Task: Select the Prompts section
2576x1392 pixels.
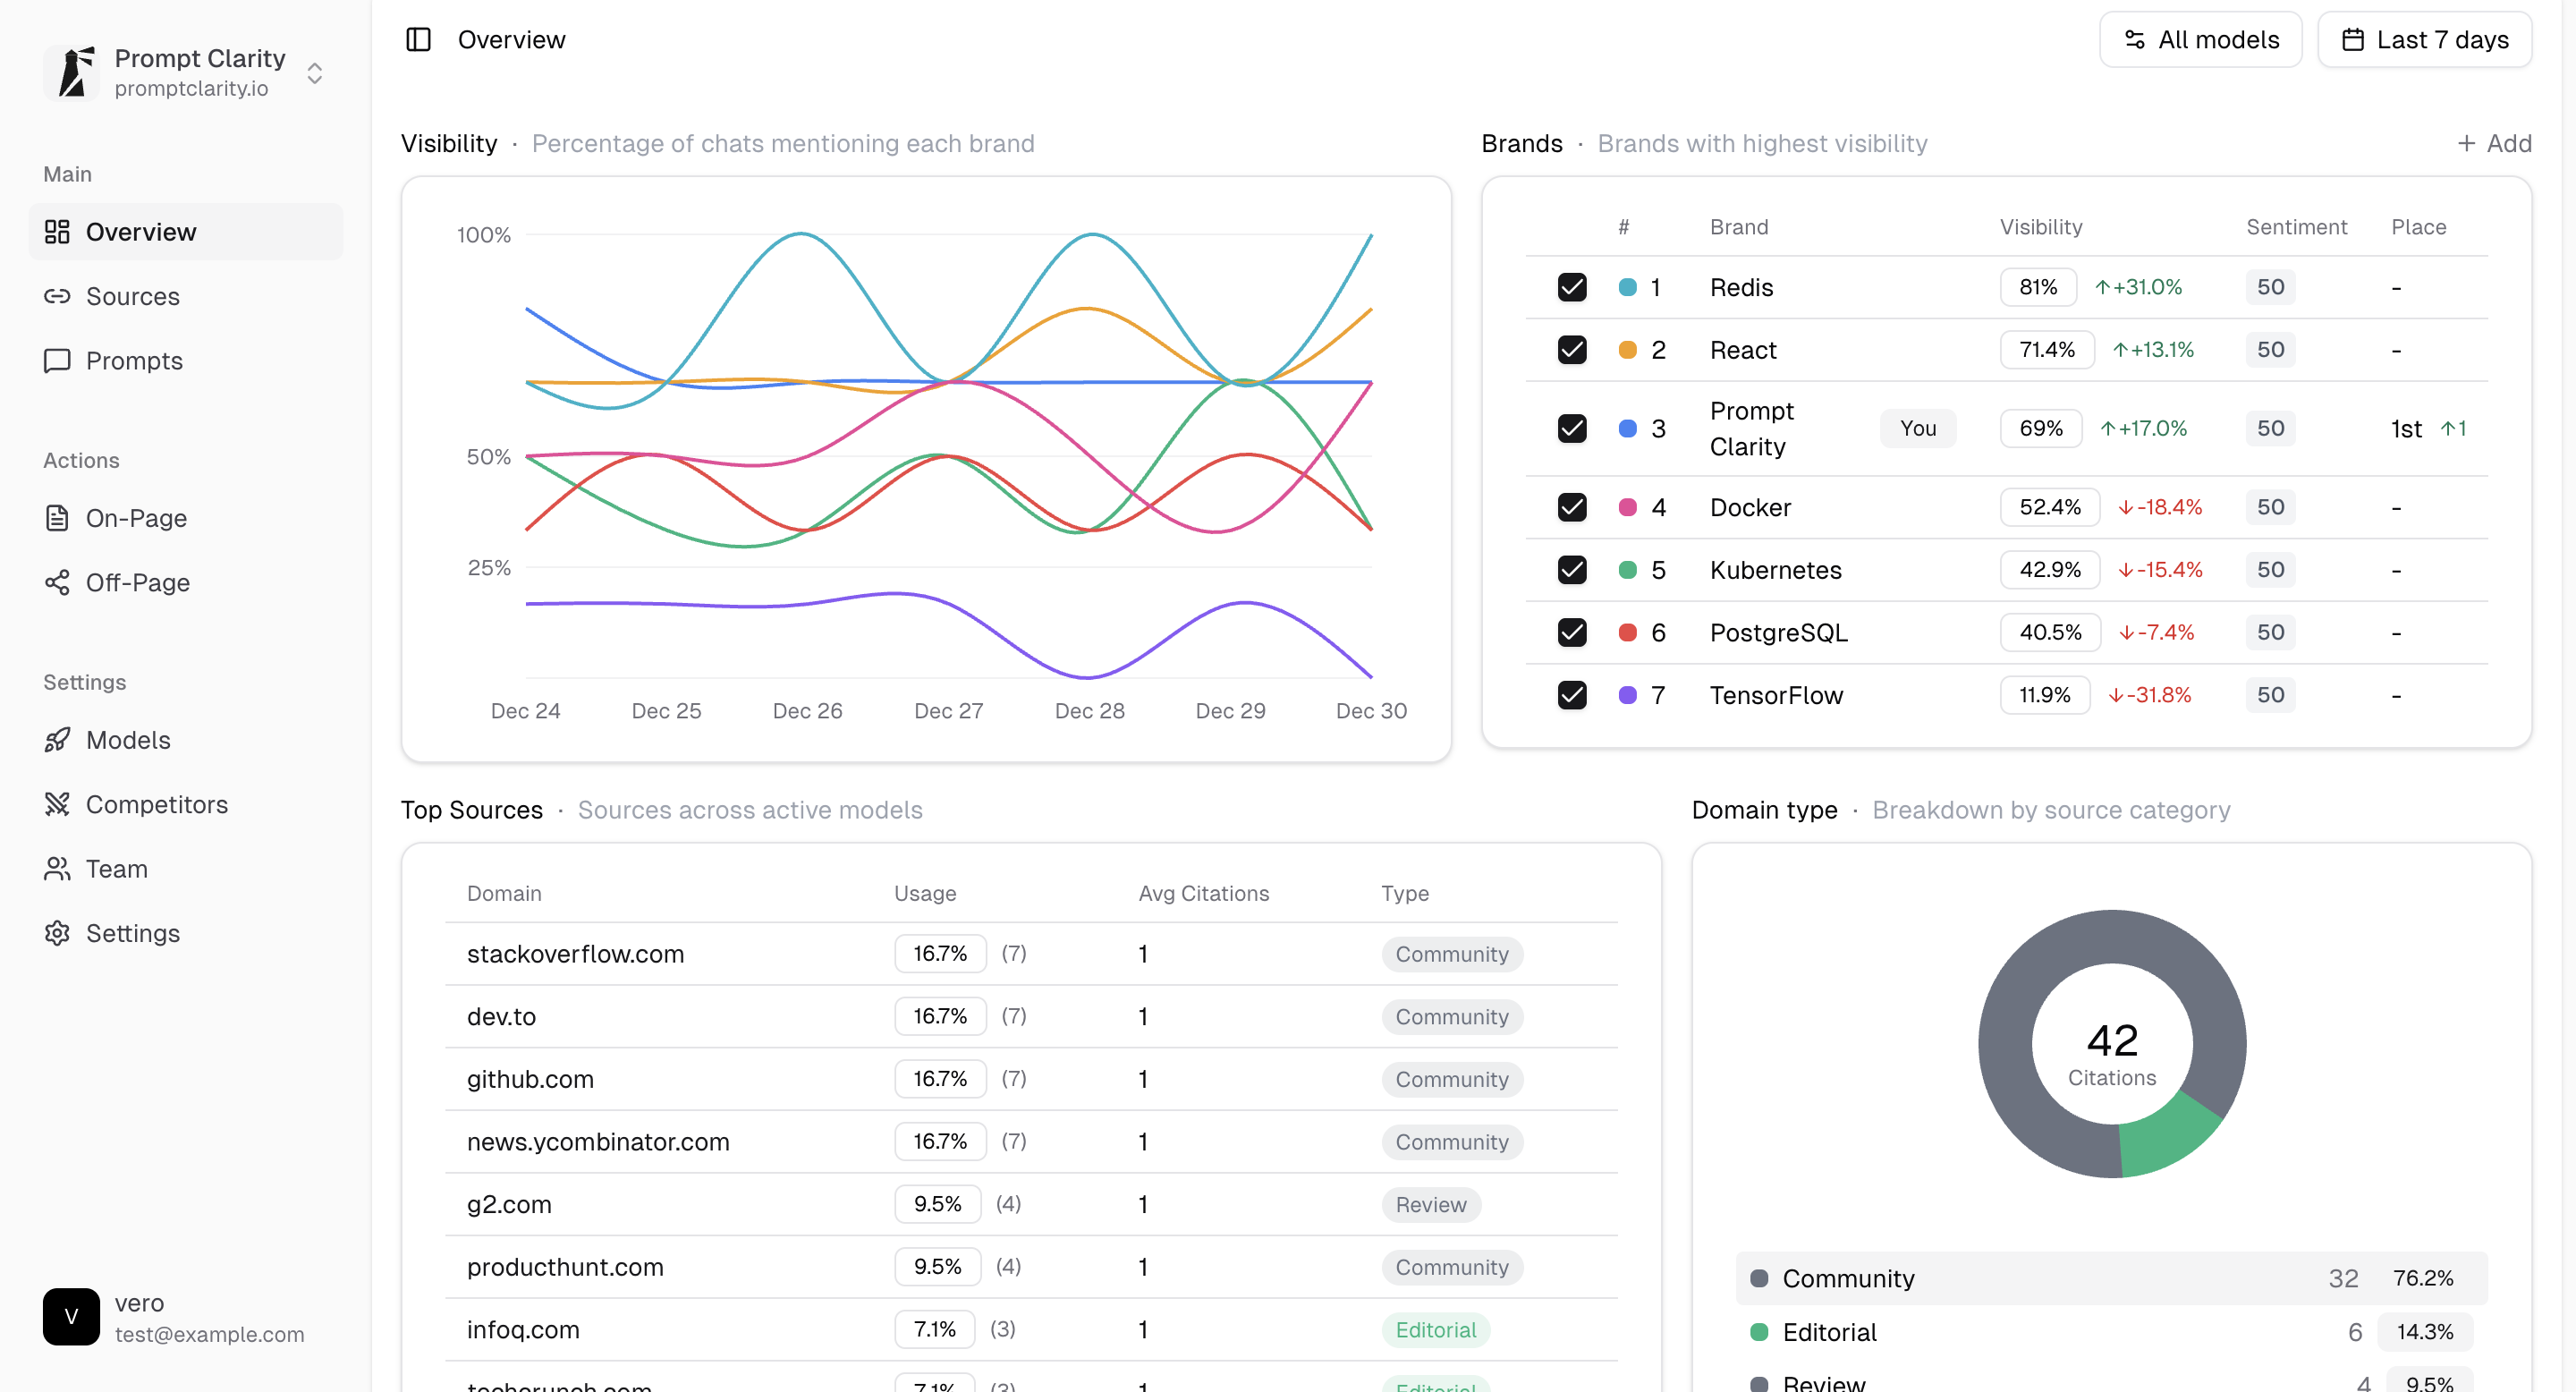Action: pyautogui.click(x=135, y=361)
